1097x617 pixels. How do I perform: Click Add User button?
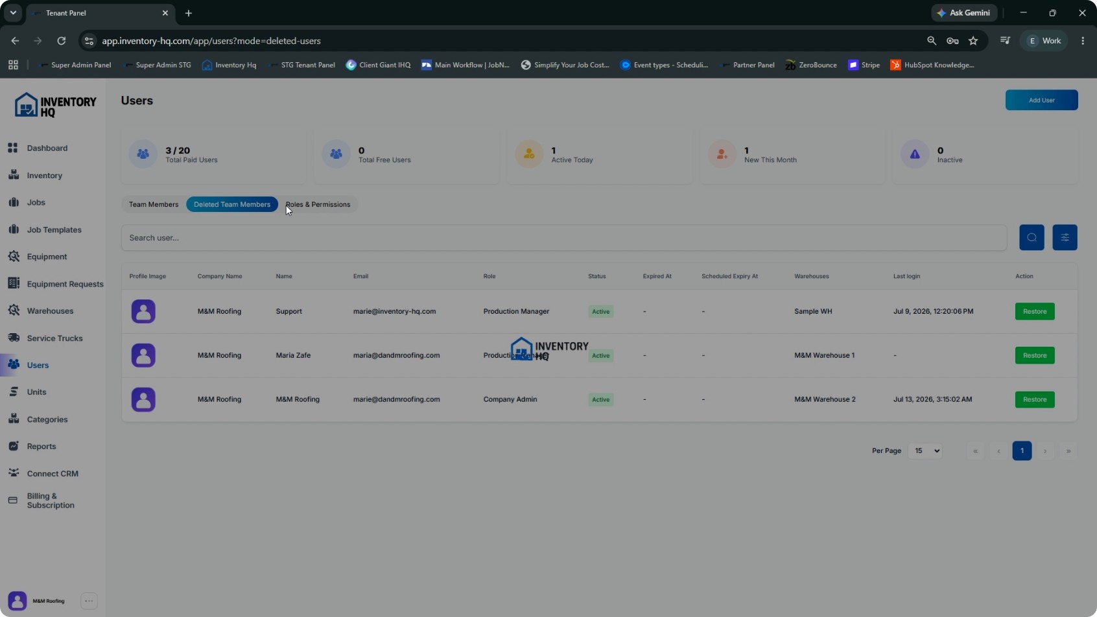1041,100
